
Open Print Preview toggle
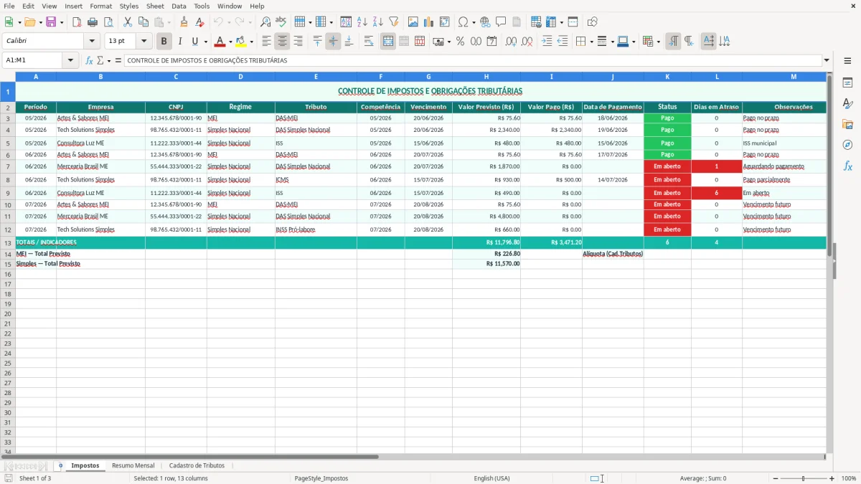[x=108, y=22]
